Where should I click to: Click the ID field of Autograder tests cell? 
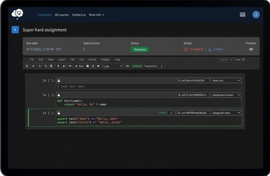pyautogui.click(x=193, y=113)
